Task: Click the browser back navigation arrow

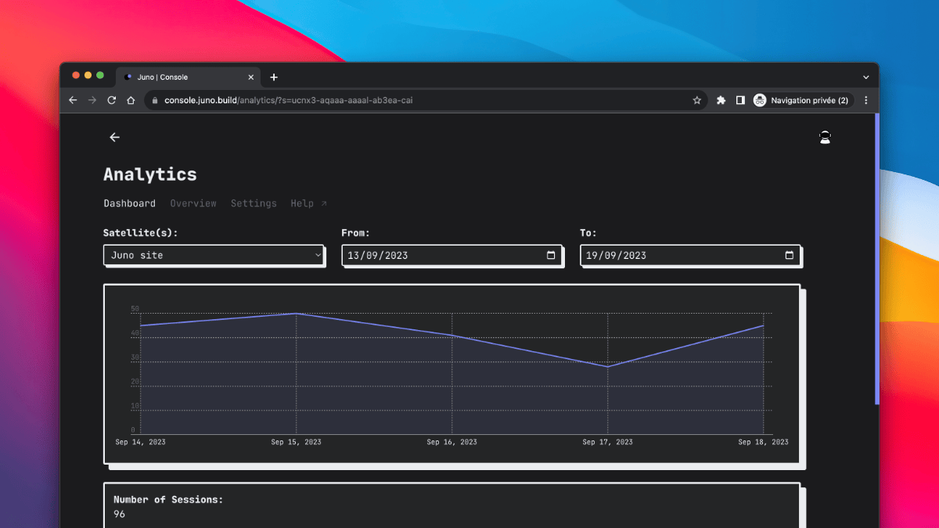Action: click(73, 100)
